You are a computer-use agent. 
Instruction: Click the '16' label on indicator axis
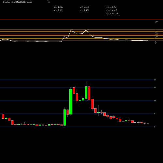click(x=156, y=32)
